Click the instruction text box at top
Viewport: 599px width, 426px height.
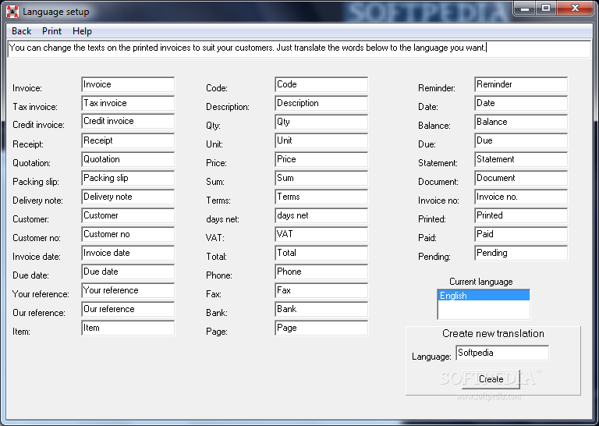click(x=299, y=48)
